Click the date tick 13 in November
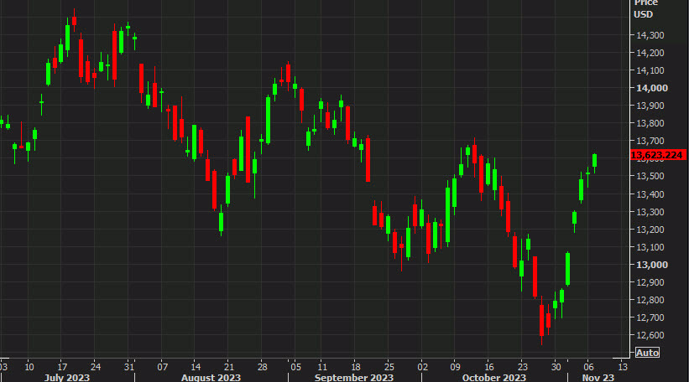Screen dimensions: 689x382 (x=622, y=367)
